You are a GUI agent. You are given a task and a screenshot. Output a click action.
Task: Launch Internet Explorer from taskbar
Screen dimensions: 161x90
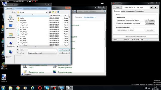coord(32,88)
